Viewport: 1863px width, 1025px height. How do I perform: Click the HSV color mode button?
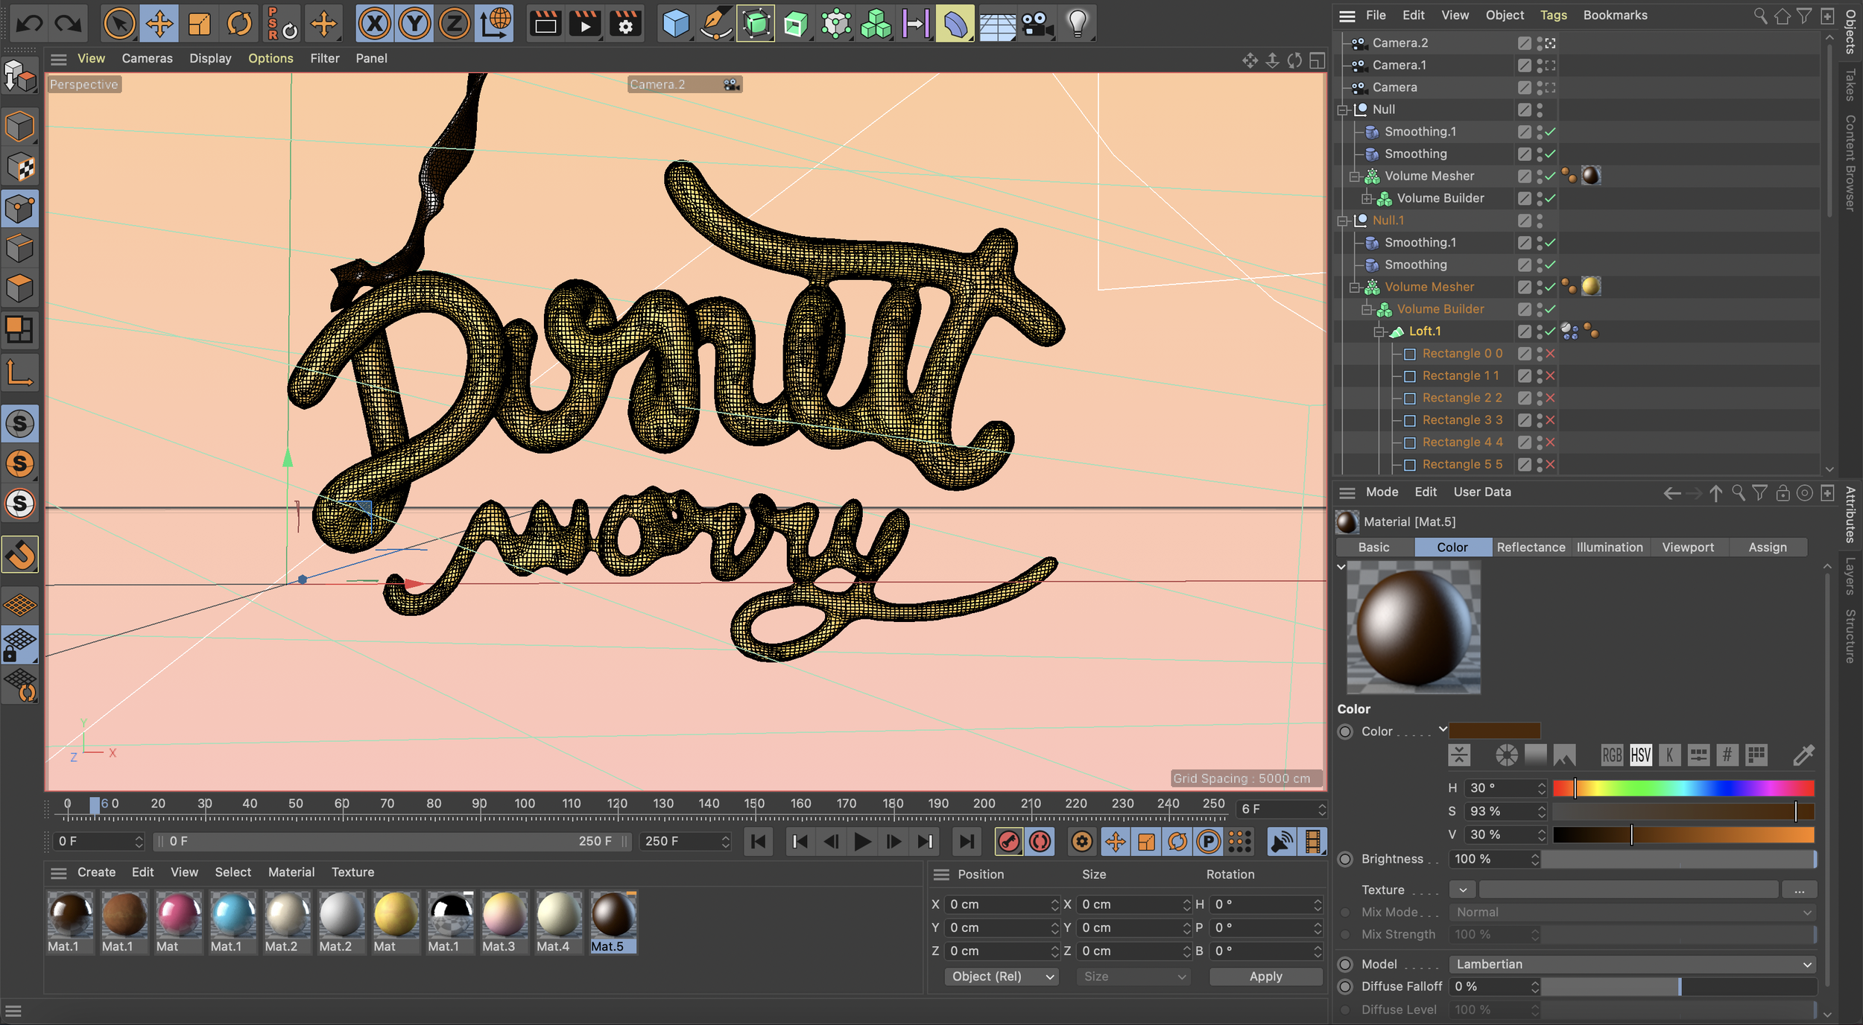coord(1640,755)
